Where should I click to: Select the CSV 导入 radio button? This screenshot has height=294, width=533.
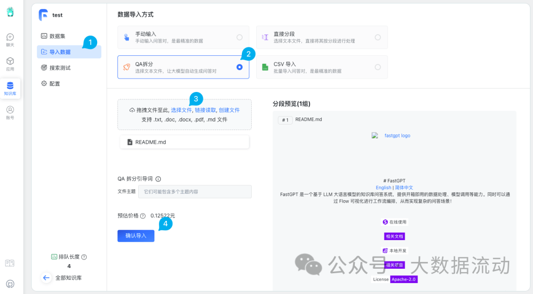click(x=378, y=67)
